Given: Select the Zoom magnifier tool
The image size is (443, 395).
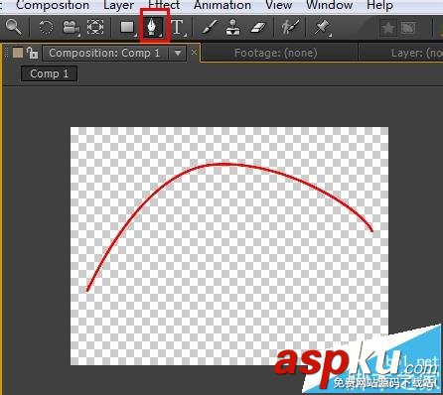Looking at the screenshot, I should pos(14,27).
